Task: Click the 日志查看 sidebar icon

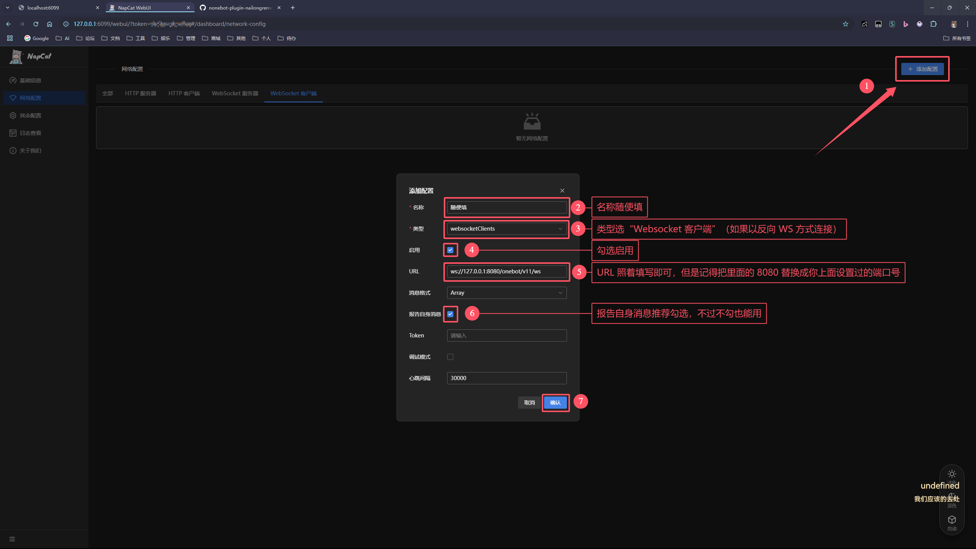Action: (x=13, y=133)
